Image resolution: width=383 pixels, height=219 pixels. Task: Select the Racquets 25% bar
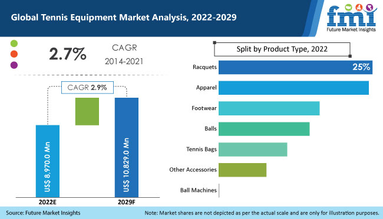[296, 67]
